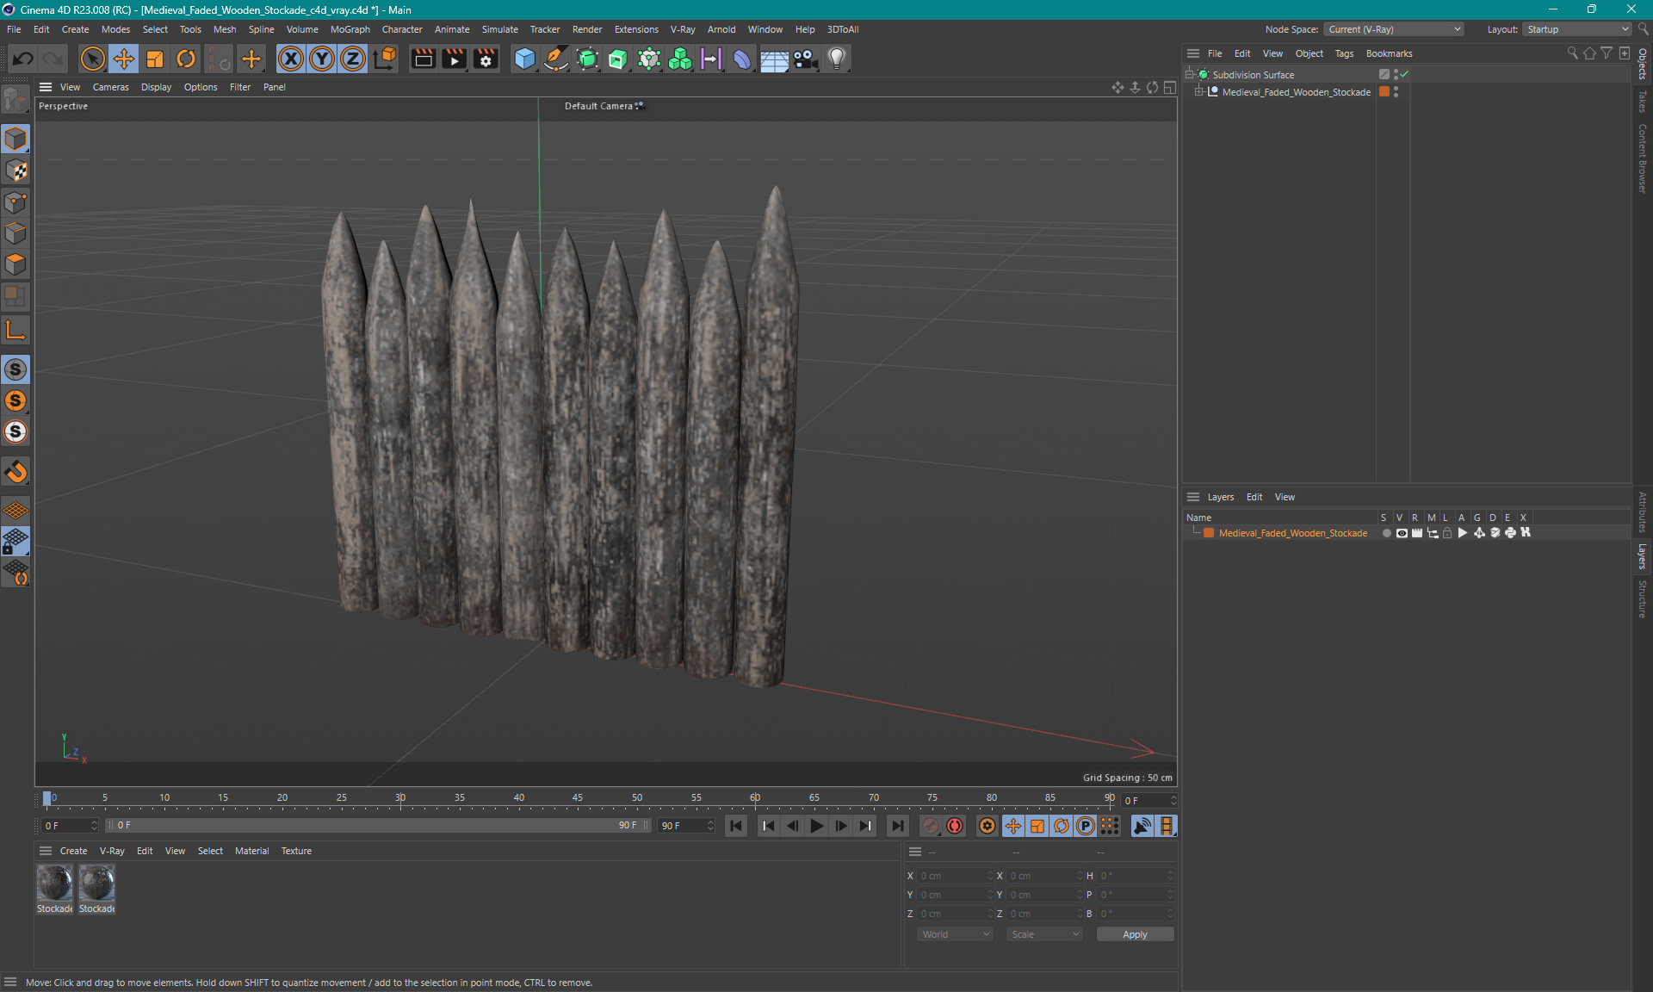Go to start of animation

coord(736,826)
